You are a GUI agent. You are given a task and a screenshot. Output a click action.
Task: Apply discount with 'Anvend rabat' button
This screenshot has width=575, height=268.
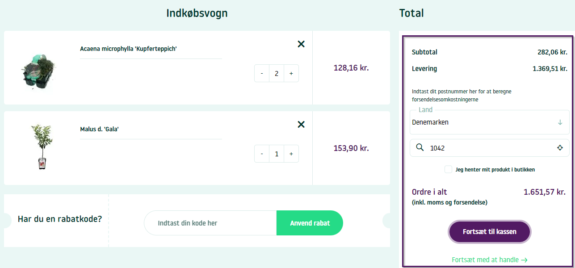tap(310, 223)
